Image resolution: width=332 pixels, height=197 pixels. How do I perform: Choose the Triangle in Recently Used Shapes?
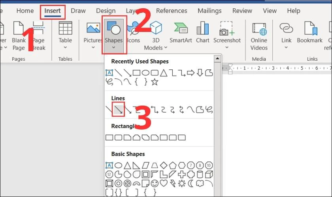click(x=164, y=73)
